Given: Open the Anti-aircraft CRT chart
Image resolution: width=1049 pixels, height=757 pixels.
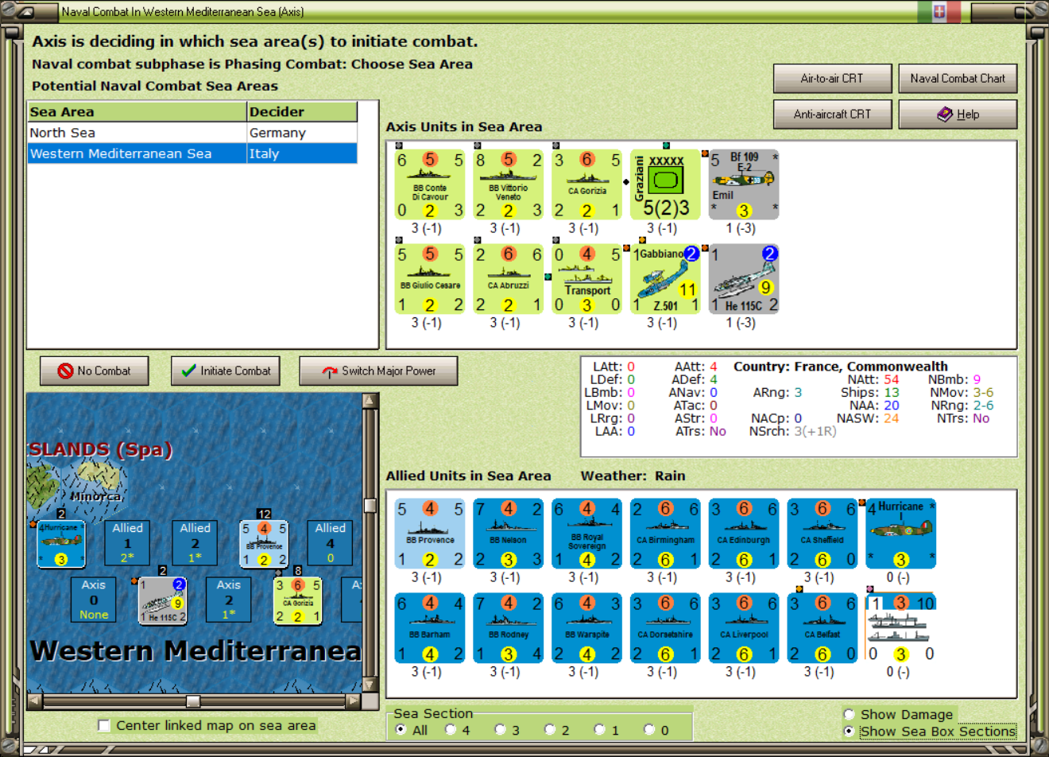Looking at the screenshot, I should click(832, 115).
